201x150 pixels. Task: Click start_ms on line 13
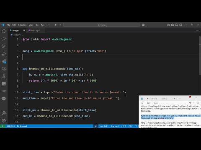[29, 110]
